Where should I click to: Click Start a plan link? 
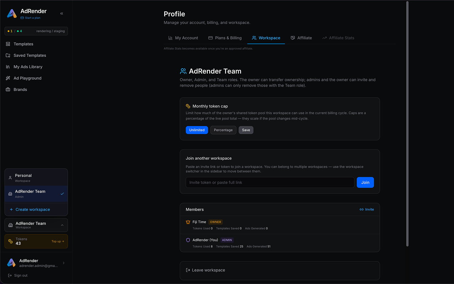31,18
